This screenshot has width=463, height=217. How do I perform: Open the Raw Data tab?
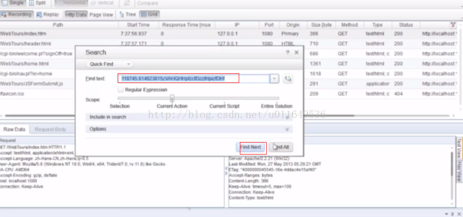(14, 129)
